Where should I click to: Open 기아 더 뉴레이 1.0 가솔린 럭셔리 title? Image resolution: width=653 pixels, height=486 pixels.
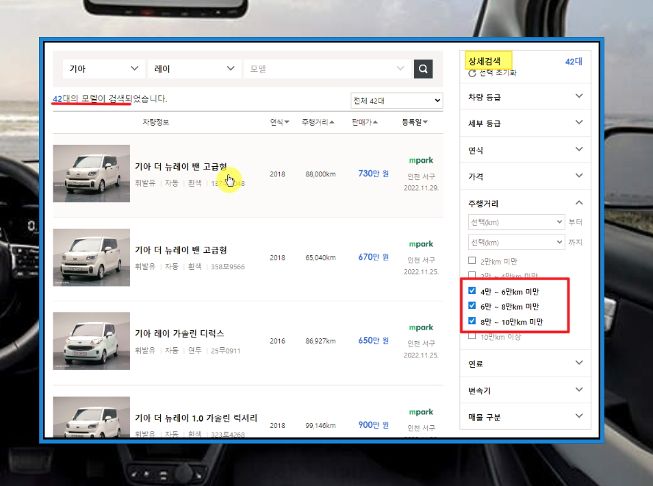click(196, 418)
